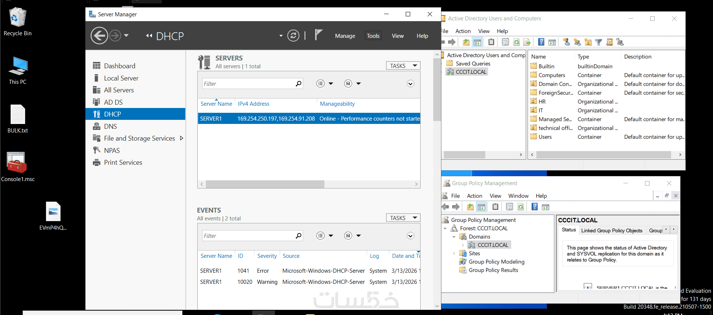Viewport: 713px width, 315px height.
Task: Click the blue Help icon in AD Users toolbar
Action: pos(541,42)
